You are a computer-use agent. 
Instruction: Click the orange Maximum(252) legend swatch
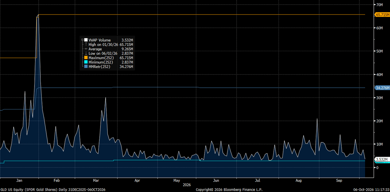(86, 58)
